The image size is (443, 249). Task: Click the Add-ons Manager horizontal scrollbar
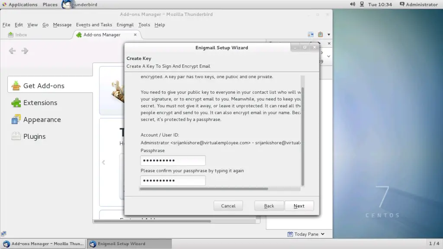[152, 221]
